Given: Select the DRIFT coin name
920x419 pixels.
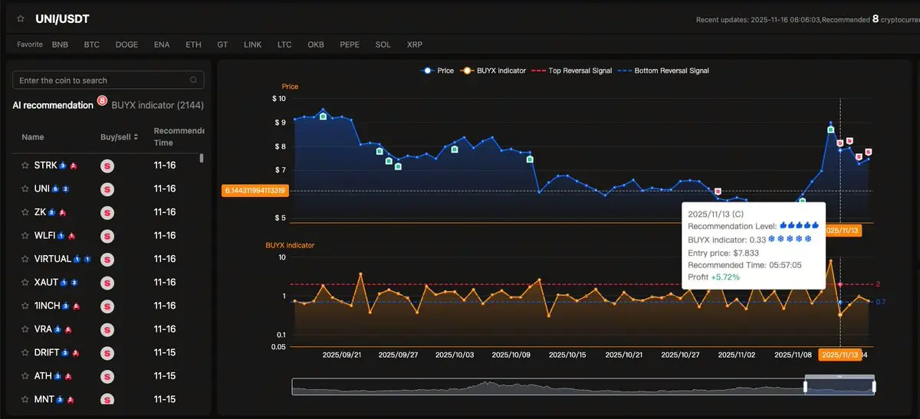Looking at the screenshot, I should coord(47,352).
